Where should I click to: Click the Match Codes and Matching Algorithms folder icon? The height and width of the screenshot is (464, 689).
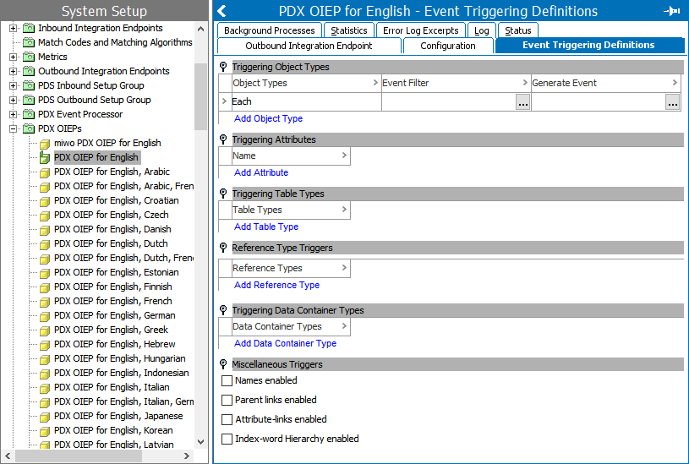coord(29,42)
